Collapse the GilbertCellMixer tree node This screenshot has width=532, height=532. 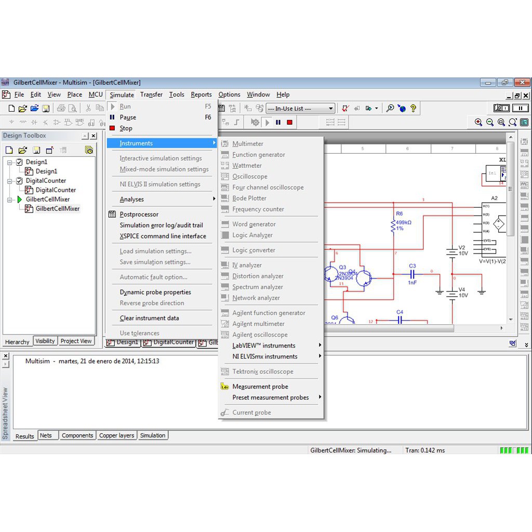[10, 199]
